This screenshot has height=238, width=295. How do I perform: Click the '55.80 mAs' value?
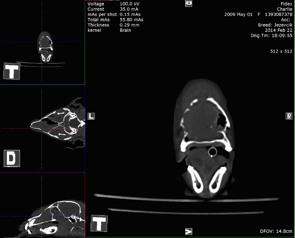tap(131, 20)
